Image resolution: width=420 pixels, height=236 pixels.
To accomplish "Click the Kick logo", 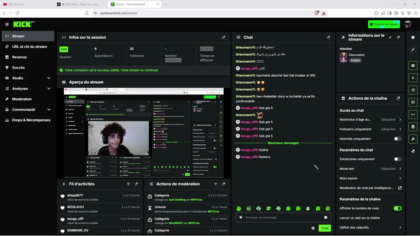I will 24,24.
